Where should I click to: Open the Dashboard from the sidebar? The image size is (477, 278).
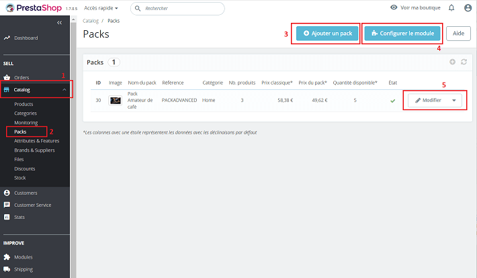click(26, 38)
